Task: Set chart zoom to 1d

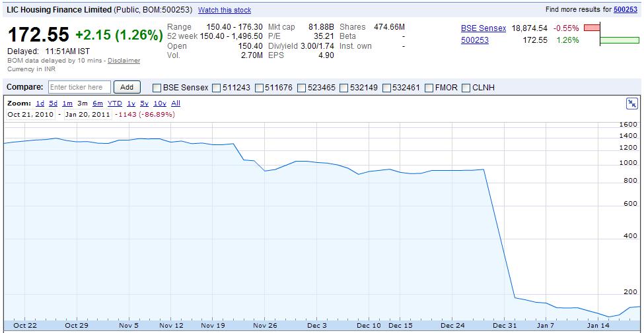Action: (x=40, y=104)
